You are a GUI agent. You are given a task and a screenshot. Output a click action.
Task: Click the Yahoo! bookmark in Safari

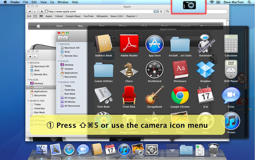click(x=59, y=16)
